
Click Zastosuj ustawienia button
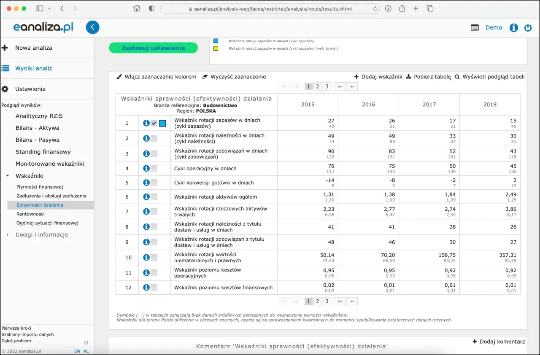(153, 48)
